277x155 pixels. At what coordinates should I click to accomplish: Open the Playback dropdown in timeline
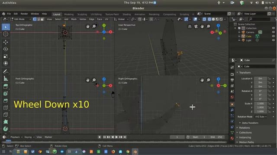coord(16,137)
